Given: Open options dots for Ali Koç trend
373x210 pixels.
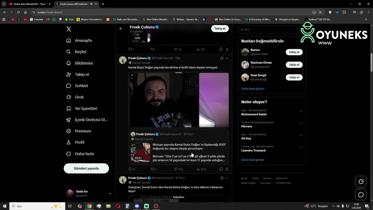Looking at the screenshot, I should (x=301, y=135).
